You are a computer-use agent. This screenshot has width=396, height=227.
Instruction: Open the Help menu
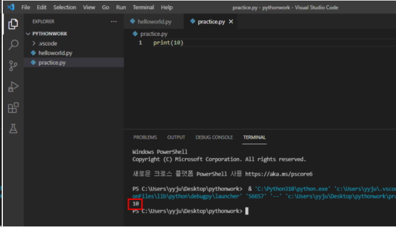pyautogui.click(x=167, y=7)
